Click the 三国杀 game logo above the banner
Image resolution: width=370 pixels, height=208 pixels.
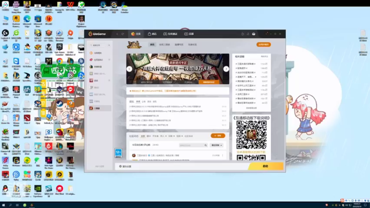click(x=134, y=44)
